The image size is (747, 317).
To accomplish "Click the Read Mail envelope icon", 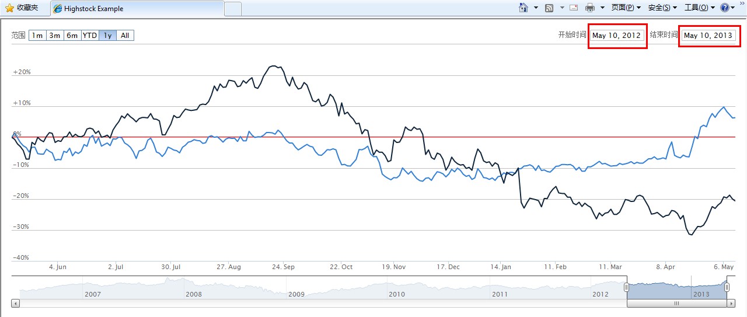I will 574,8.
